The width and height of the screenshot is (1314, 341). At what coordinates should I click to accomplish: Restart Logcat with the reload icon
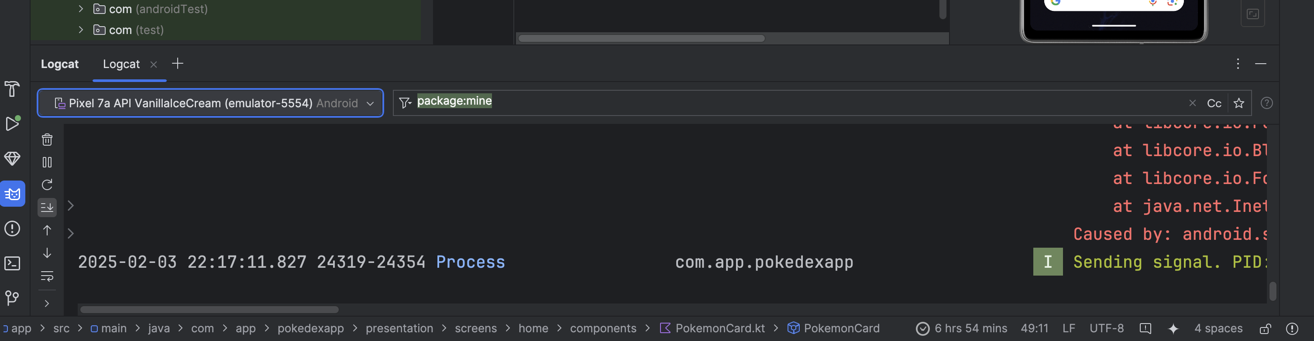tap(47, 184)
